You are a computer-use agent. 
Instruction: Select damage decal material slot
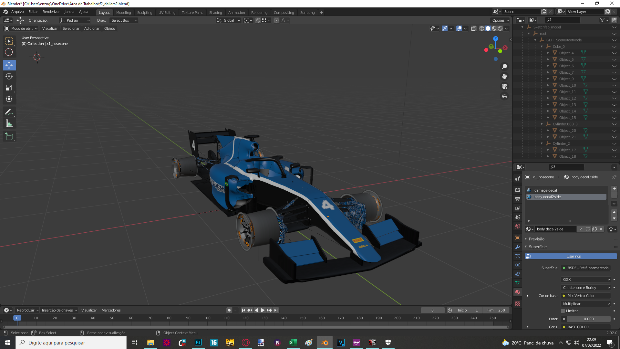[x=566, y=190]
